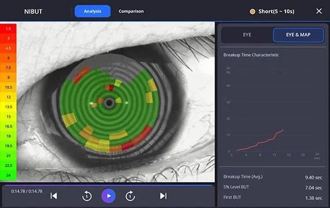Step forward one second

(130, 196)
